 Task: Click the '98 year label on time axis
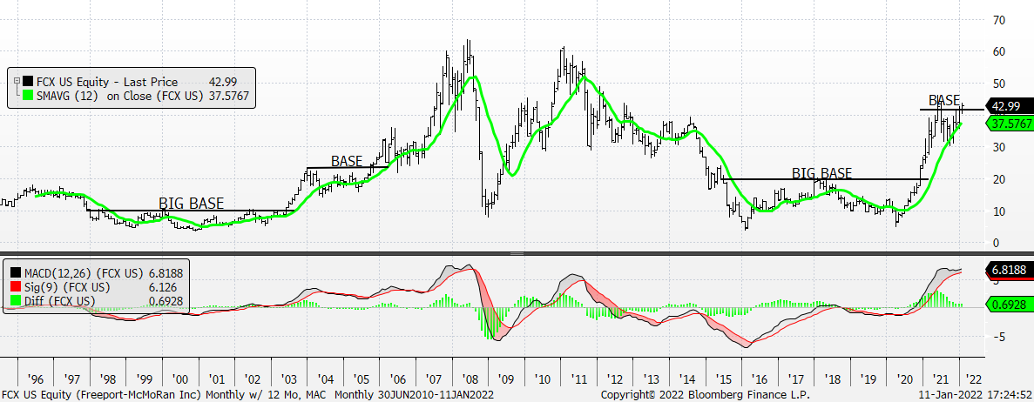(107, 380)
